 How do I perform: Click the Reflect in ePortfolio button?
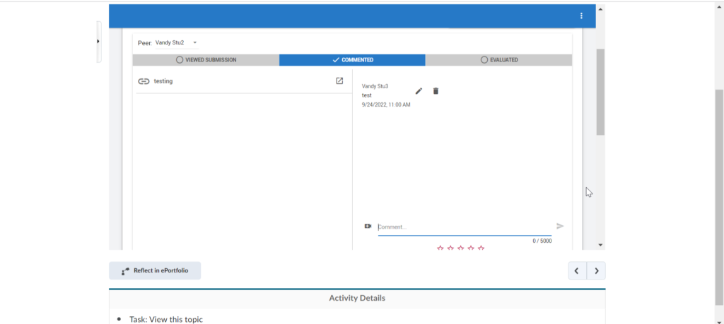point(155,271)
